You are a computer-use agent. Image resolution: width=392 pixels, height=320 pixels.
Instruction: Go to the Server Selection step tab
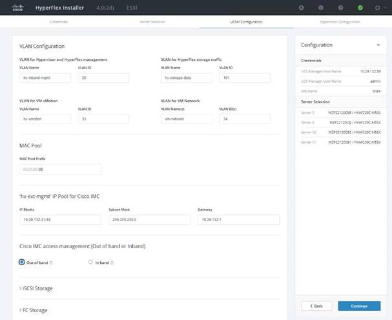click(152, 22)
